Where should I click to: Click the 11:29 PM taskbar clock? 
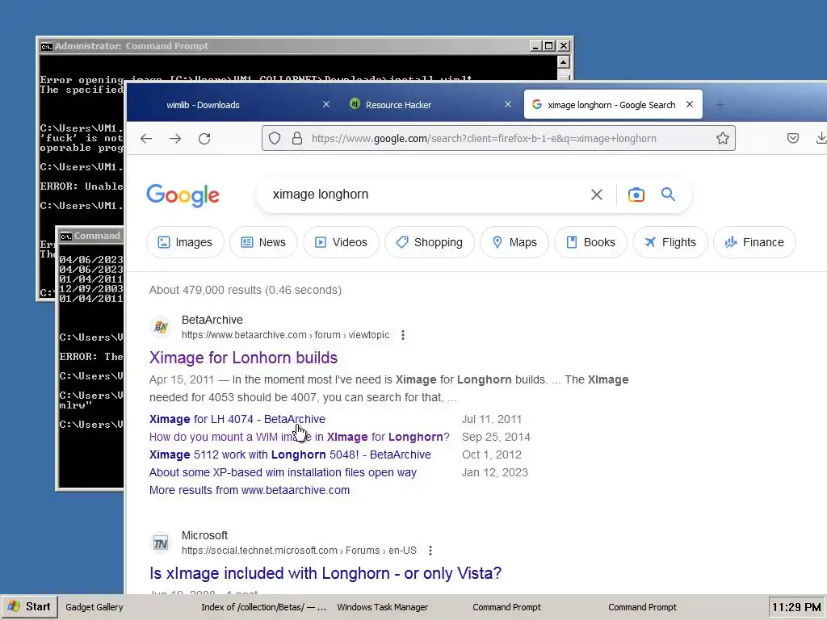[x=796, y=607]
